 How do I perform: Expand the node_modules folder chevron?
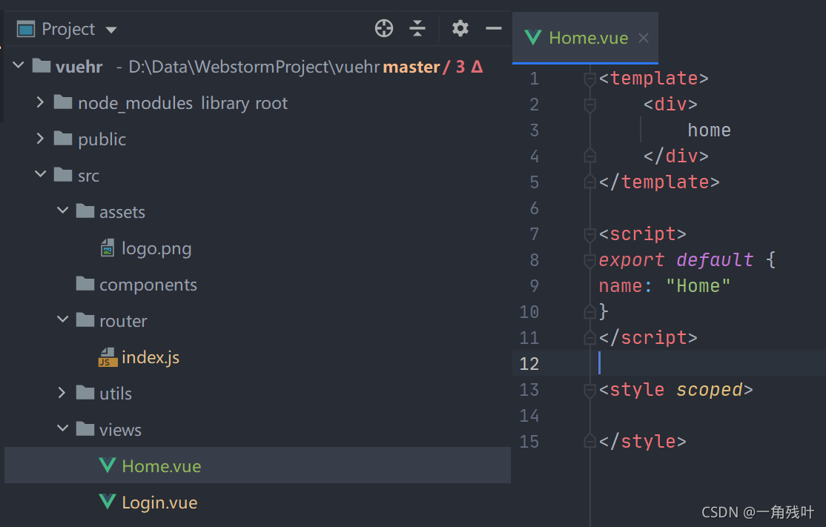[40, 102]
